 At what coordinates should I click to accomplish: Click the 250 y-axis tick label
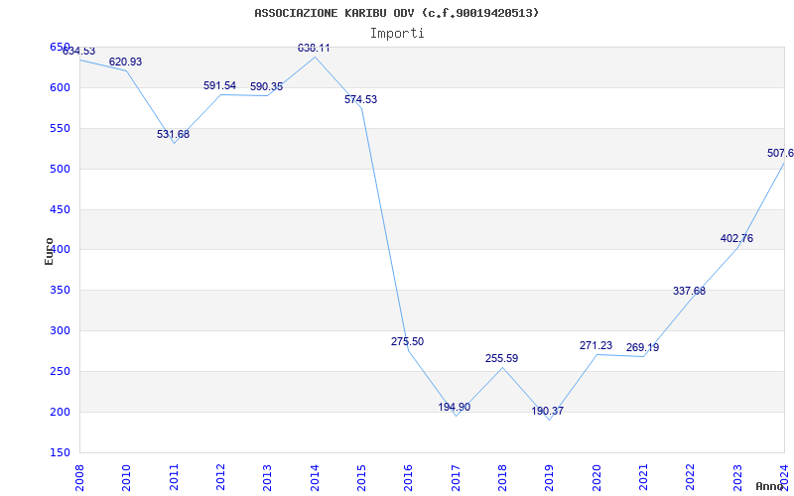coord(60,371)
